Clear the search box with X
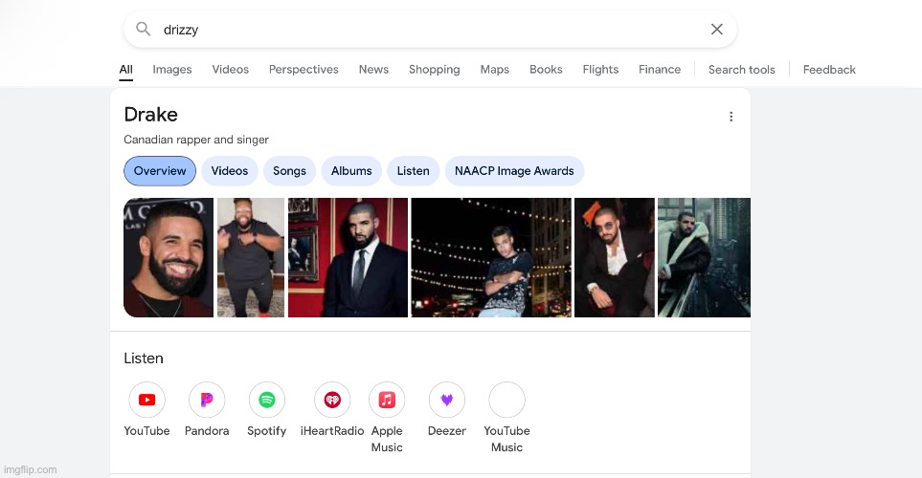 click(716, 30)
